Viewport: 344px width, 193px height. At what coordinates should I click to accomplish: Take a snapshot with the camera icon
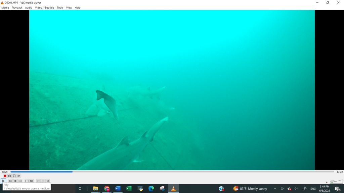click(x=10, y=176)
